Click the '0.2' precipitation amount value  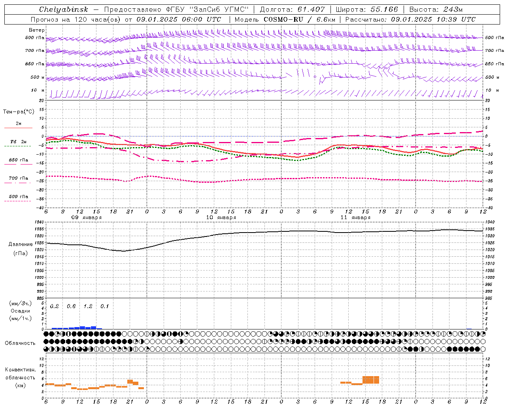click(54, 306)
